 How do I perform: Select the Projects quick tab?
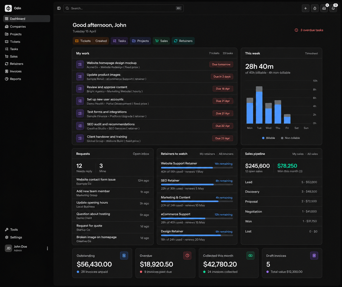point(140,41)
